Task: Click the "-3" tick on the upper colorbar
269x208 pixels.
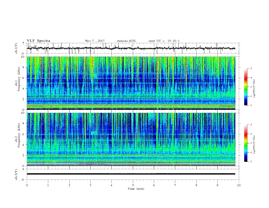Action: tap(251, 68)
